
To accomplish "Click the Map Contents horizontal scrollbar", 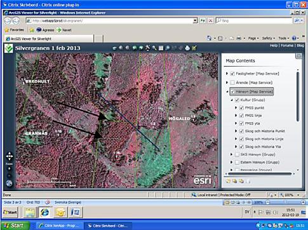I will click(260, 174).
